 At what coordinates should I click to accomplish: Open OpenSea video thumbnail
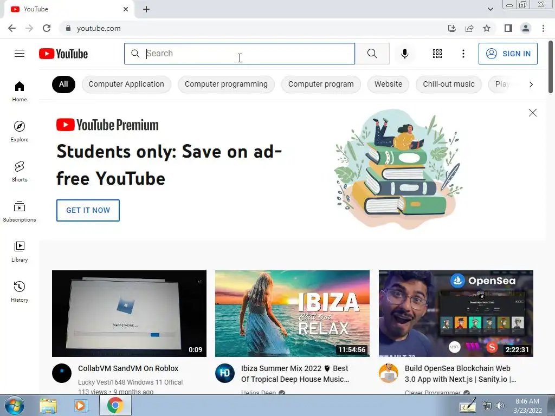pos(456,314)
